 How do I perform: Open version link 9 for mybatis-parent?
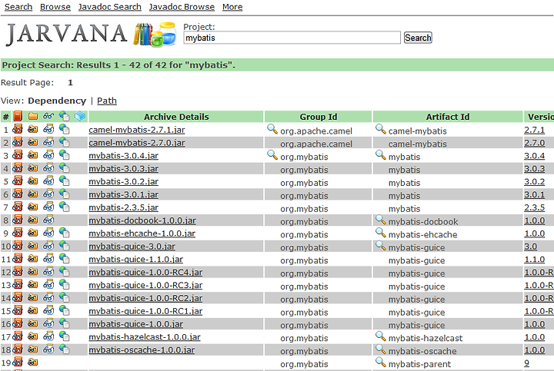tap(527, 363)
